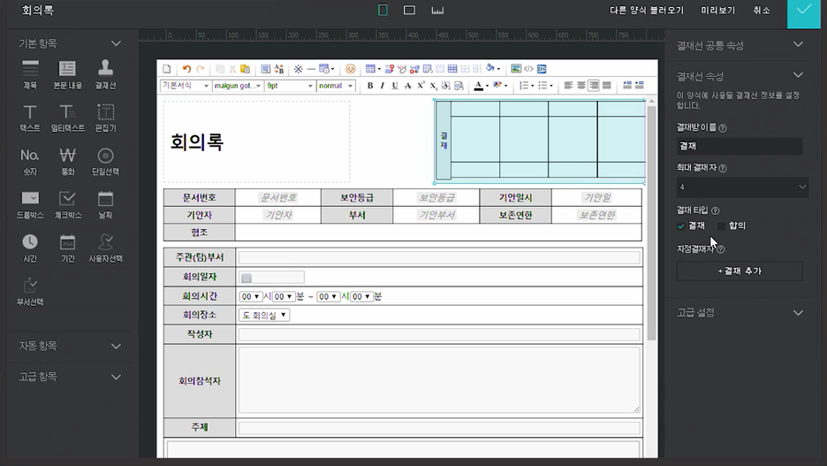Add a 부서선택 department-select item
The height and width of the screenshot is (466, 827).
pyautogui.click(x=30, y=291)
